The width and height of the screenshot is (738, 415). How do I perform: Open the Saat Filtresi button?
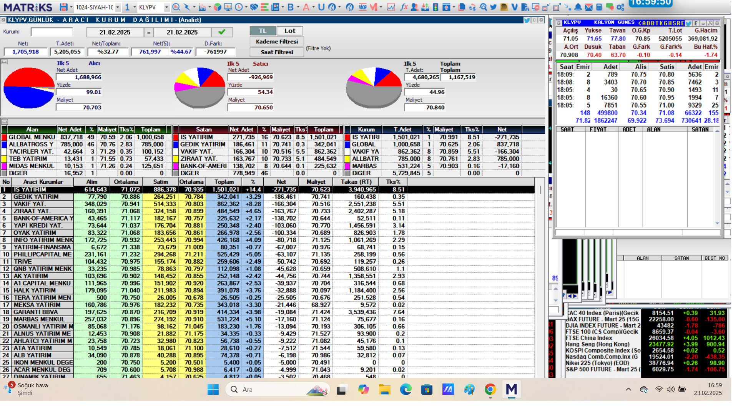[x=277, y=52]
